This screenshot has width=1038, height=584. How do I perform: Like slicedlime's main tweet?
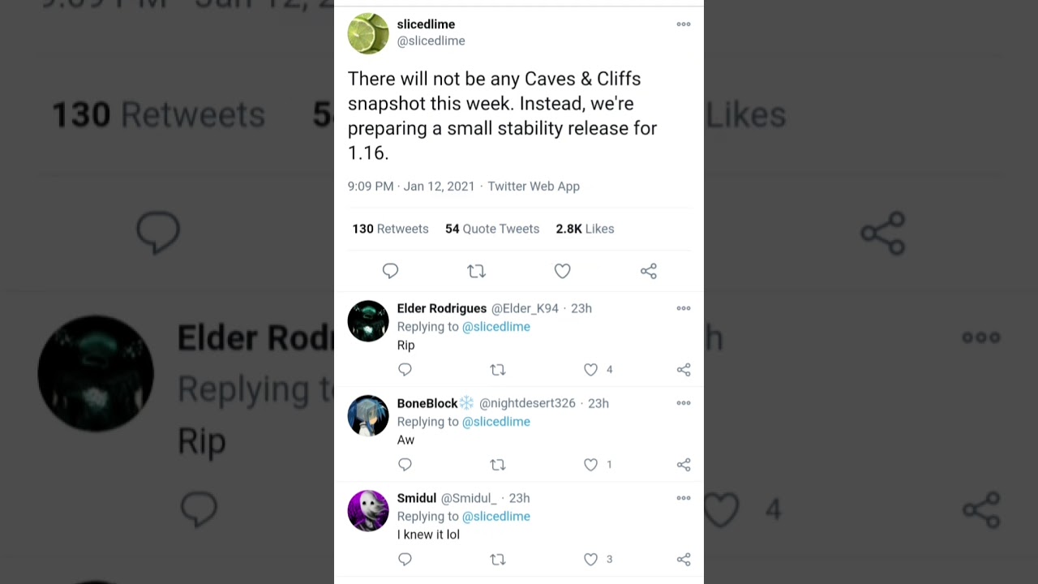click(x=562, y=271)
